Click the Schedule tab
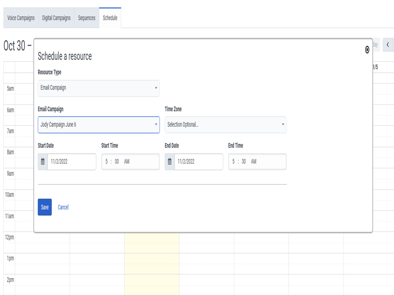The height and width of the screenshot is (295, 394). [x=110, y=18]
